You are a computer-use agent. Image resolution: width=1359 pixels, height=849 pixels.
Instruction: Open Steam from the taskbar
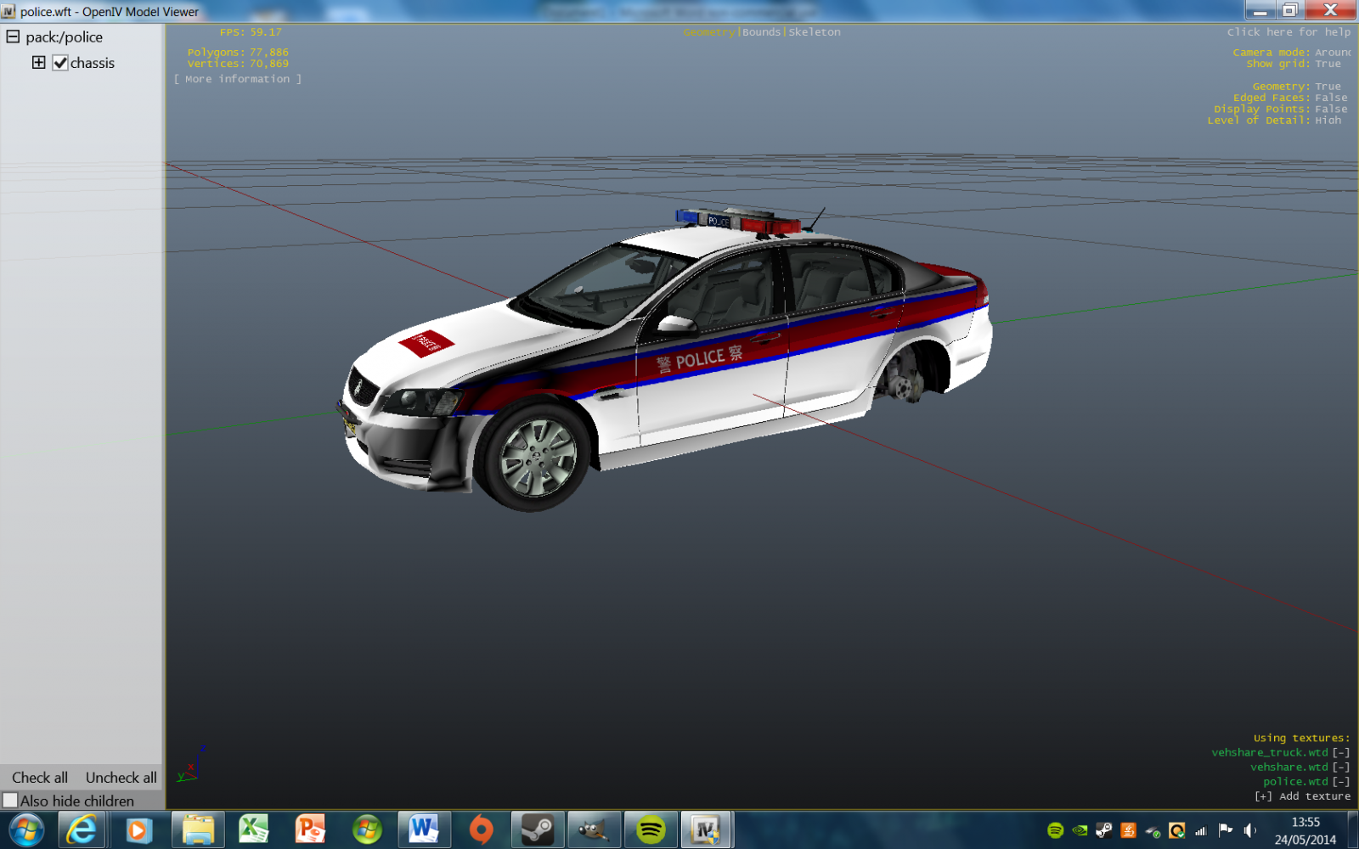pos(537,829)
